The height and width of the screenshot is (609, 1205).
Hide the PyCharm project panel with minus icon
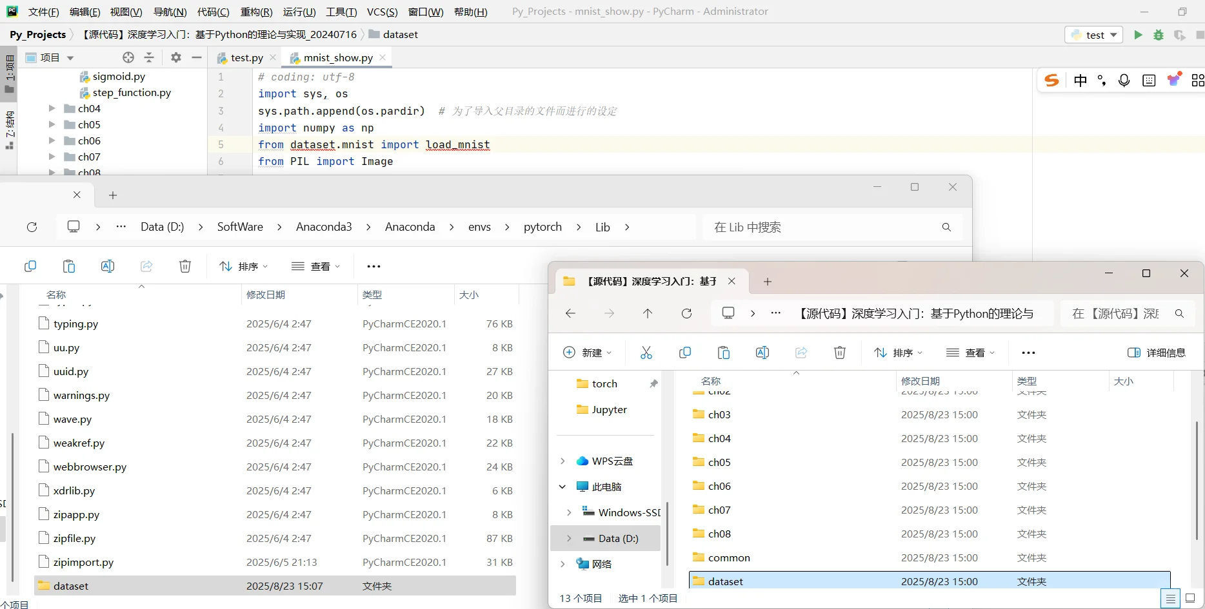pyautogui.click(x=197, y=57)
